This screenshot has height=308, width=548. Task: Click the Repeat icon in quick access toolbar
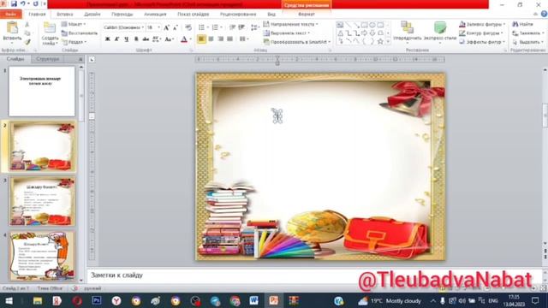[x=36, y=3]
